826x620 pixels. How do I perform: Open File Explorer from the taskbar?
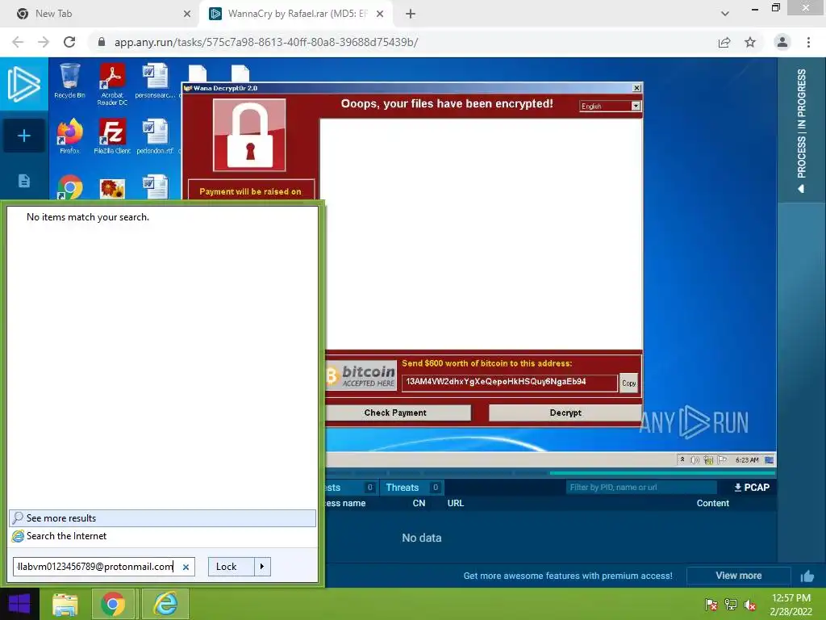[65, 604]
